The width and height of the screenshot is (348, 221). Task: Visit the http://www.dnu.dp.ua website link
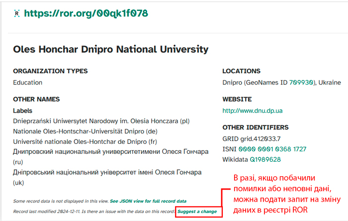[x=253, y=110]
